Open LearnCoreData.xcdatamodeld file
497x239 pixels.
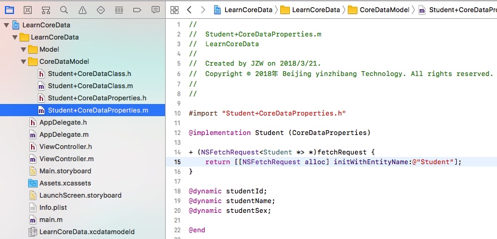[82, 232]
